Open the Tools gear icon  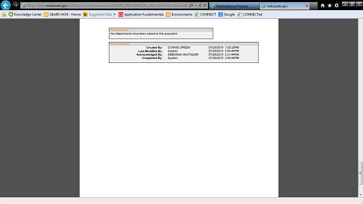(336, 6)
